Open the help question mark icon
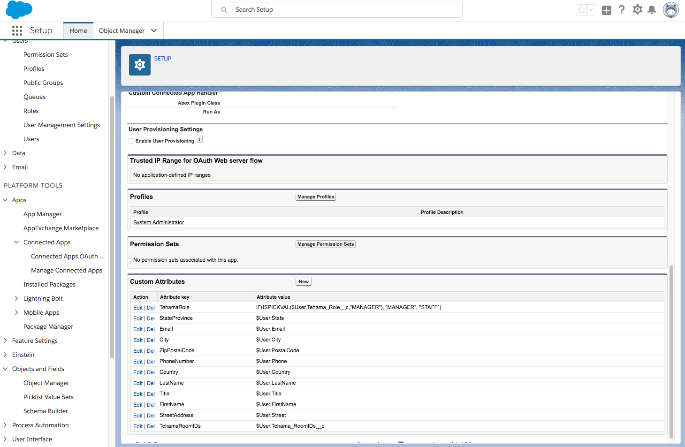This screenshot has width=685, height=447. pyautogui.click(x=622, y=9)
